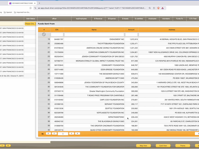Viewport: 199px width, 149px height.
Task: Click the $ Expense column header
Action: click(x=112, y=19)
